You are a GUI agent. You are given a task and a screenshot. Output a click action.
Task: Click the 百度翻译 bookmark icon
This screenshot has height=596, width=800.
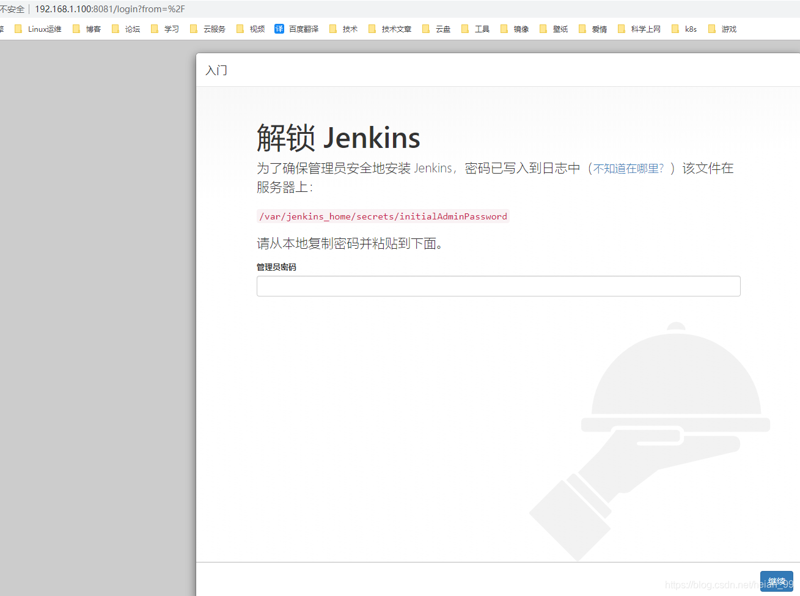pyautogui.click(x=279, y=29)
